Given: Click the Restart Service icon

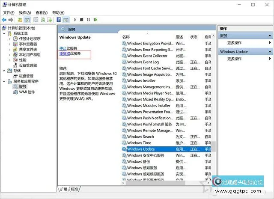Looking at the screenshot, I should click(x=95, y=20).
